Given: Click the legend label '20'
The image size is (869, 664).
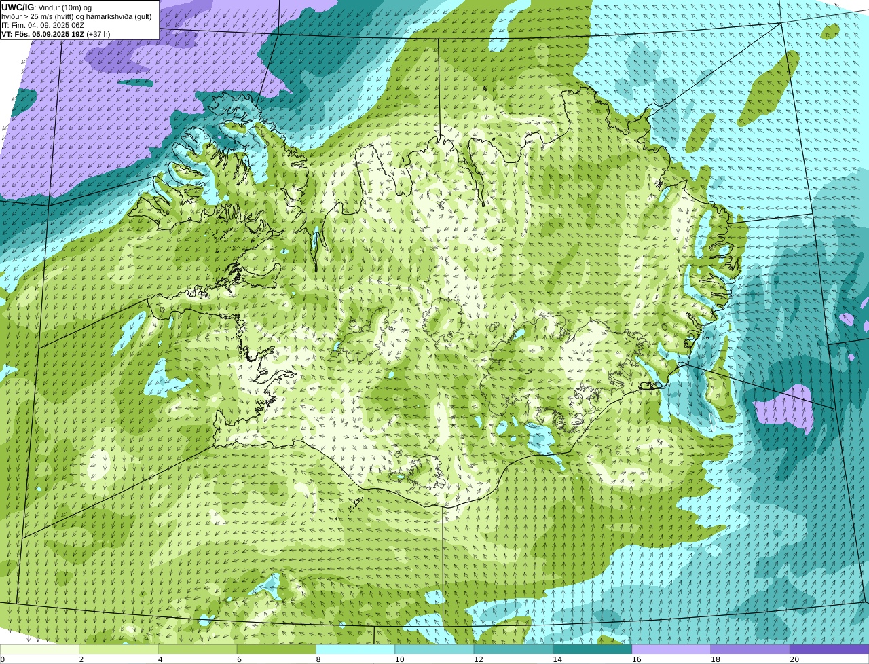Looking at the screenshot, I should [x=794, y=659].
